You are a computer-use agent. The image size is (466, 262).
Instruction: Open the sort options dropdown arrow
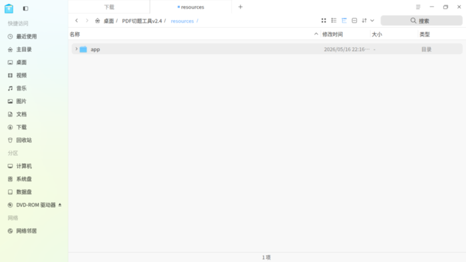372,21
